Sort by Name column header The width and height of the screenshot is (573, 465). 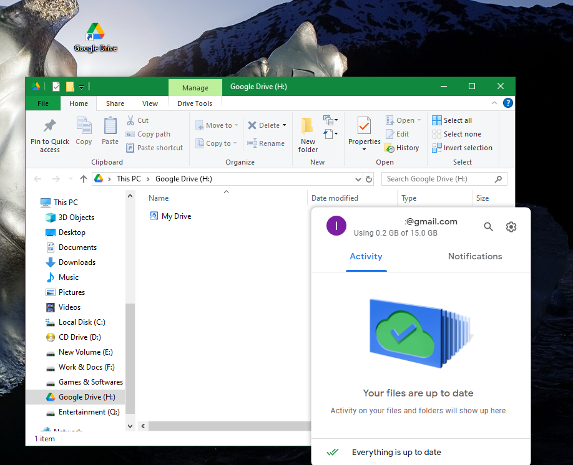159,198
